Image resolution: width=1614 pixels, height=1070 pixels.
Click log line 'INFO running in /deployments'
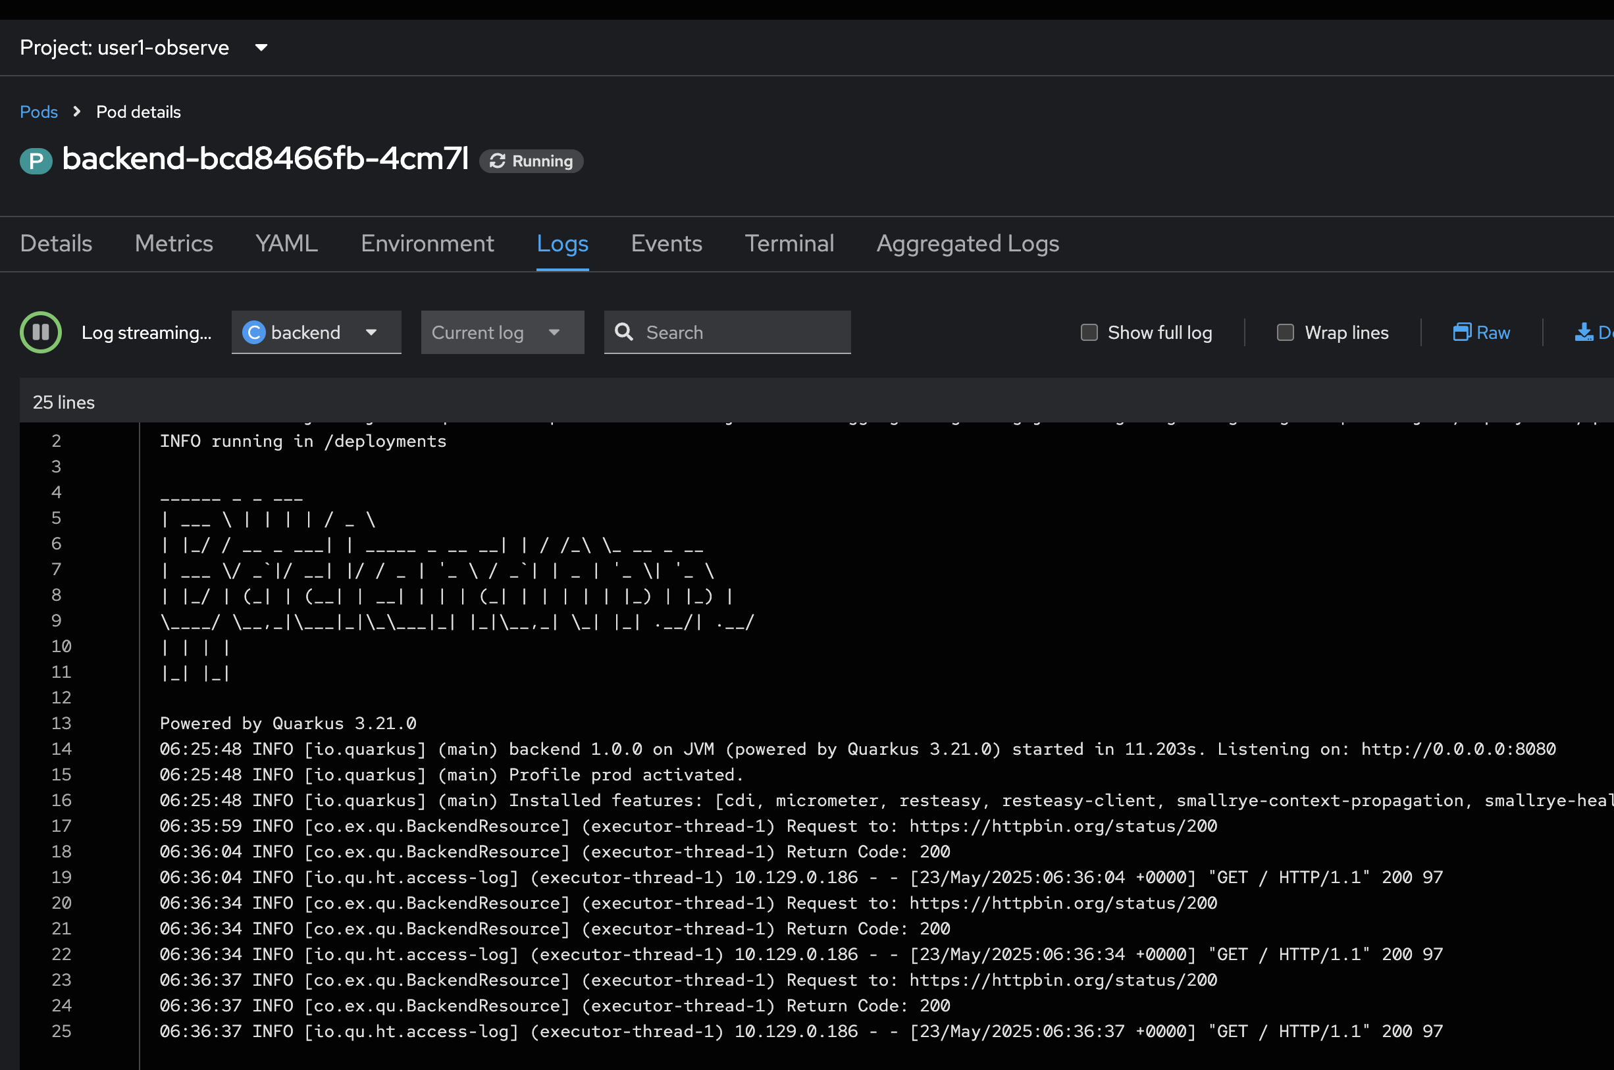click(x=303, y=442)
